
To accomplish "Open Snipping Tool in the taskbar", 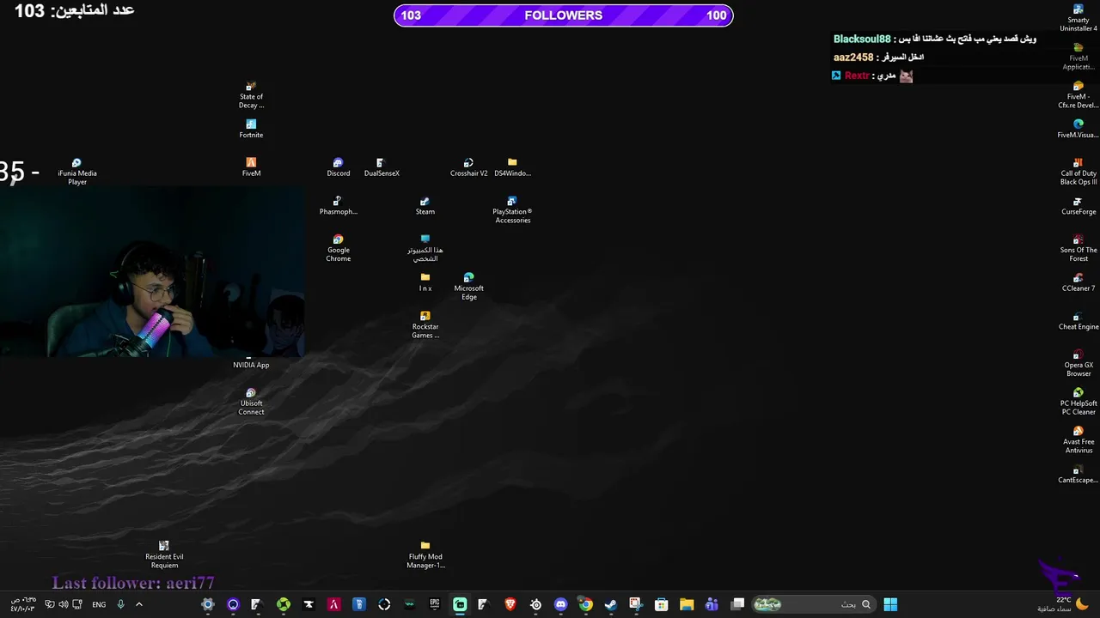I will (x=635, y=604).
